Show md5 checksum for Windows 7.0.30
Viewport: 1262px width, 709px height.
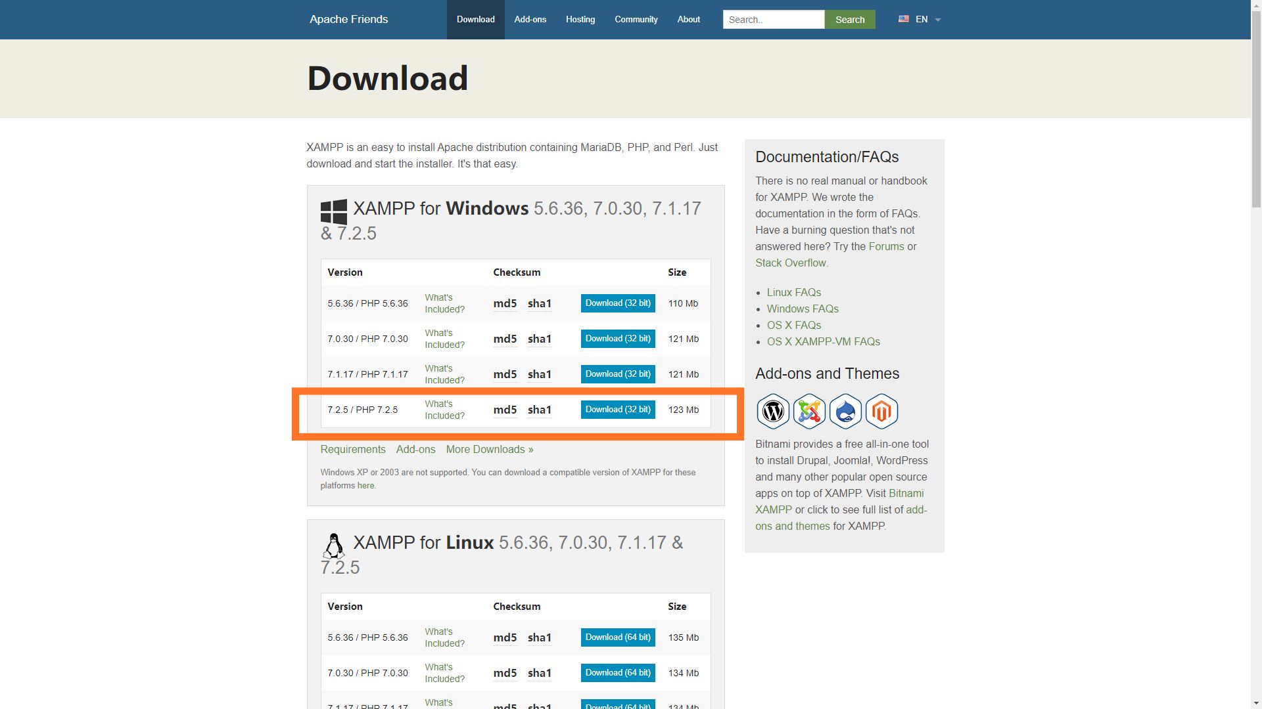coord(505,339)
